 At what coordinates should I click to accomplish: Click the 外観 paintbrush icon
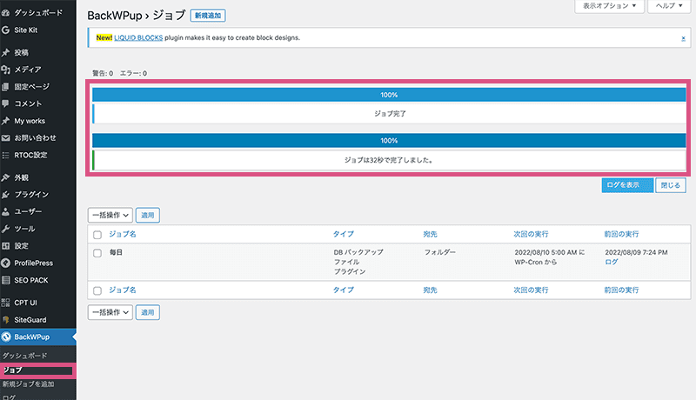click(x=5, y=178)
